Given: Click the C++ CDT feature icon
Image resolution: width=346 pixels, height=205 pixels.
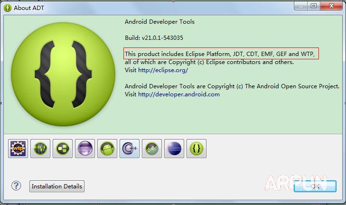Looking at the screenshot, I should [x=130, y=149].
